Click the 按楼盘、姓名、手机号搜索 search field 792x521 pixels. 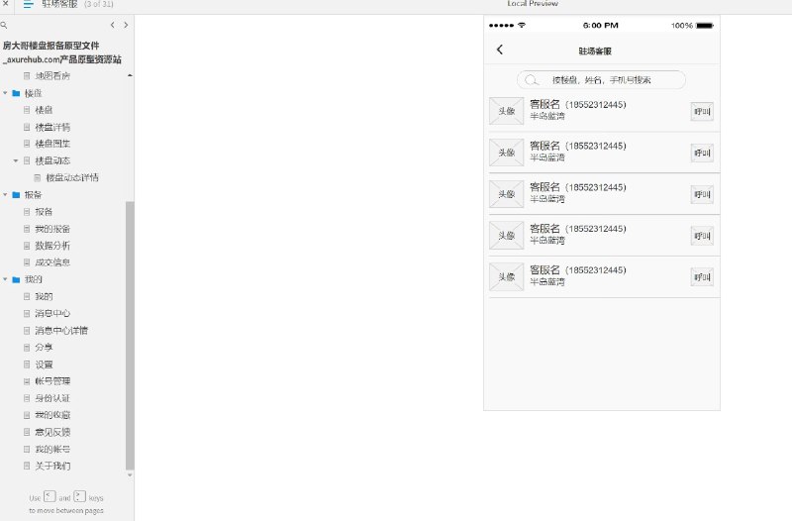601,80
